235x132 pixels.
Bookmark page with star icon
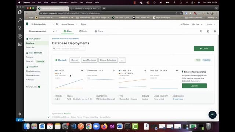point(181,13)
